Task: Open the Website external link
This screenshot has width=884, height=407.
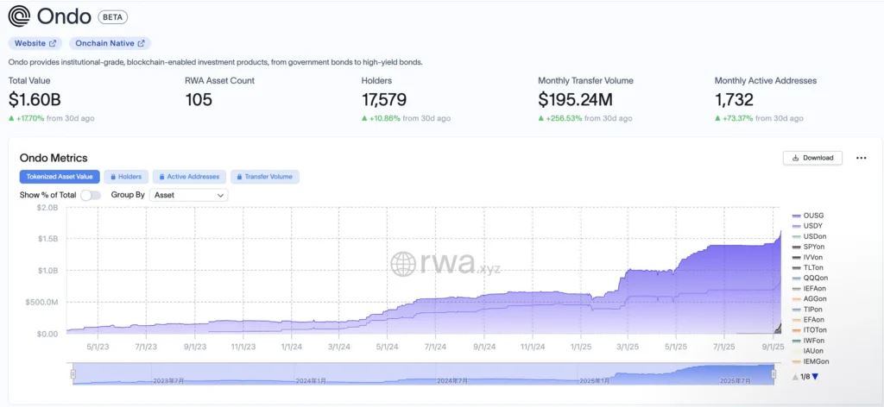Action: point(35,43)
